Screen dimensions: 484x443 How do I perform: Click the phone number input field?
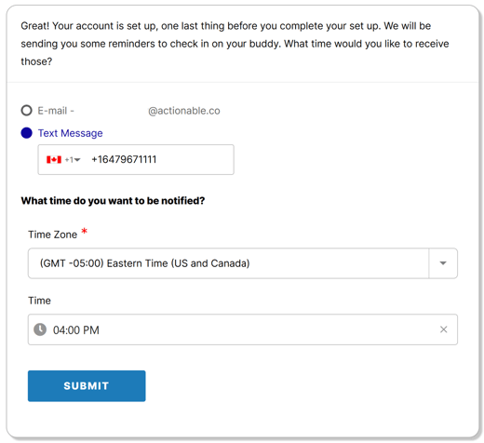[136, 159]
